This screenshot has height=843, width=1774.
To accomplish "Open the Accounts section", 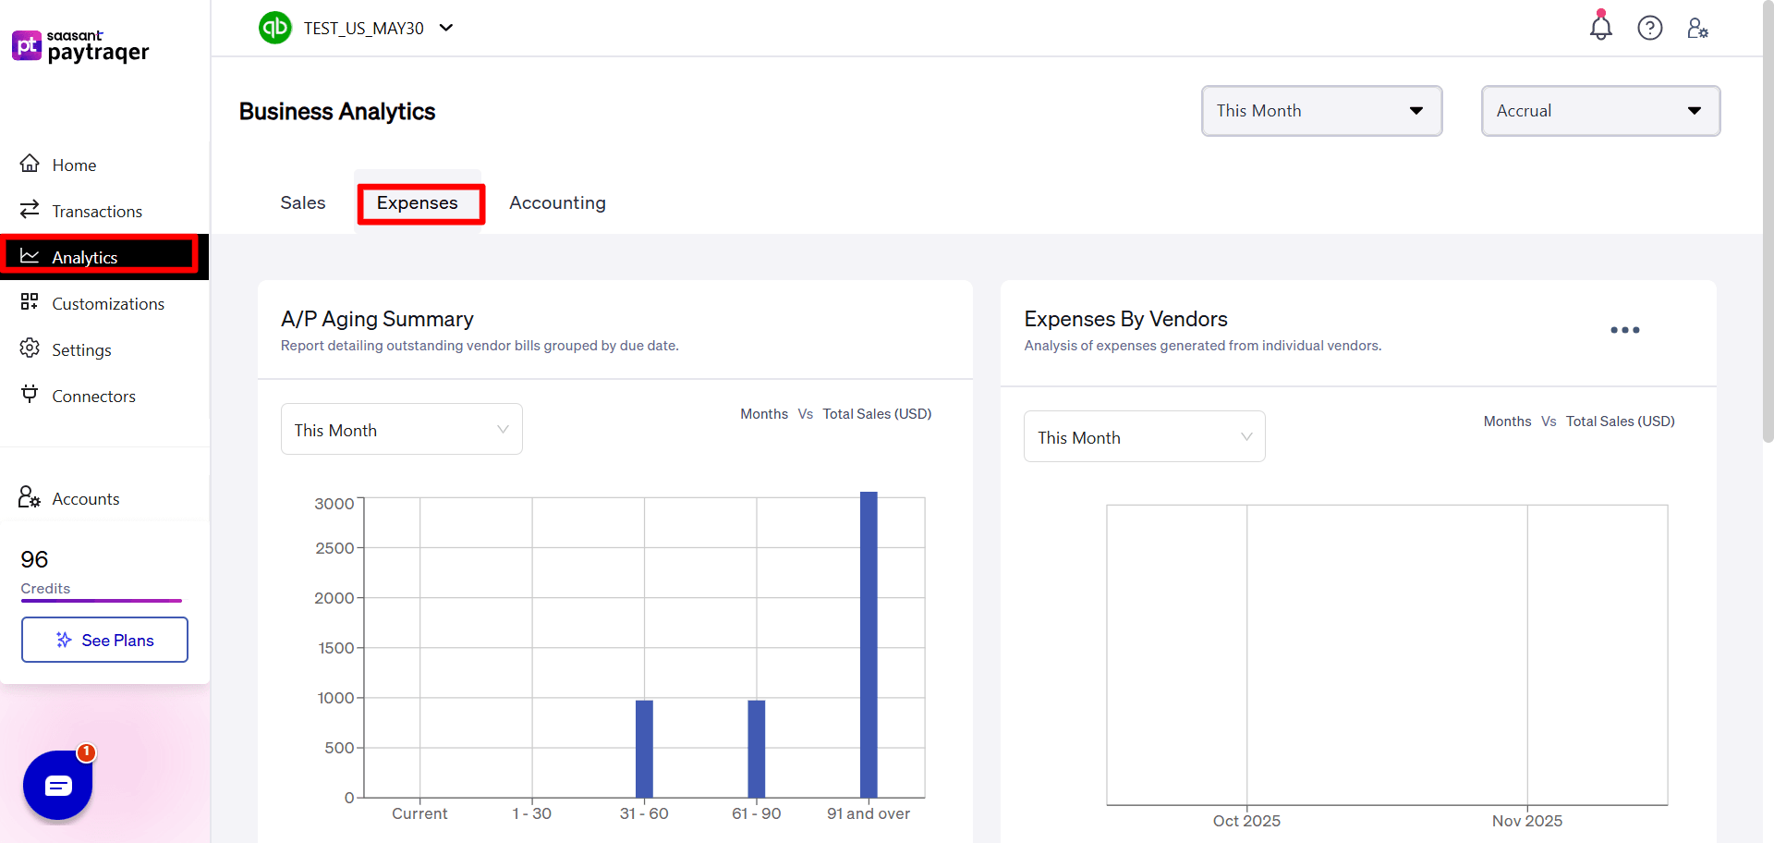I will point(85,498).
